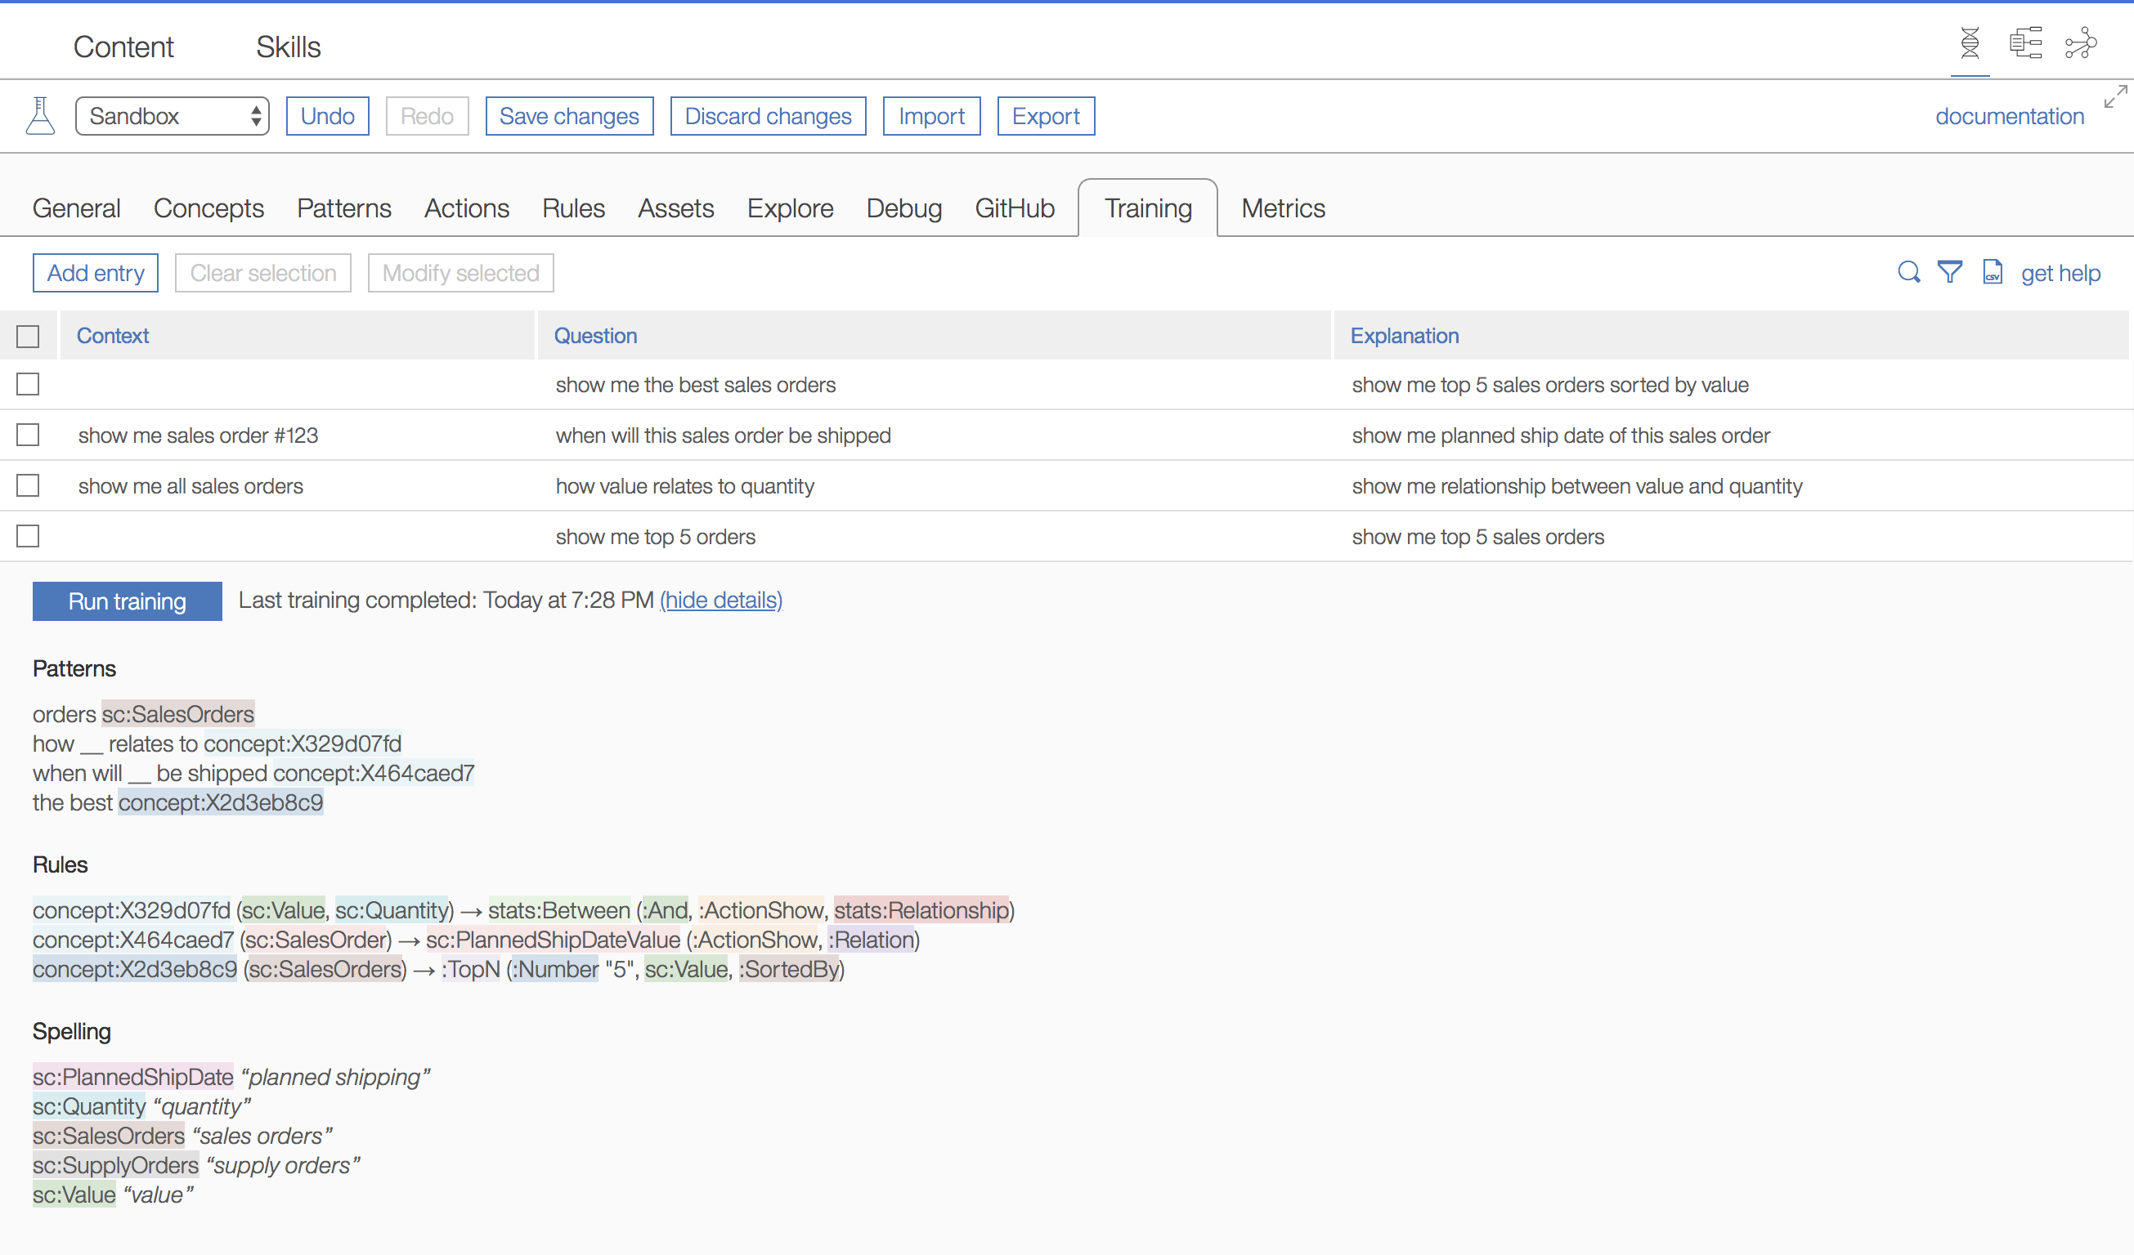Click the get help link
The width and height of the screenshot is (2134, 1255).
tap(2060, 272)
